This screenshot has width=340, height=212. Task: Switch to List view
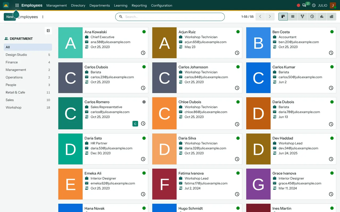click(x=293, y=16)
